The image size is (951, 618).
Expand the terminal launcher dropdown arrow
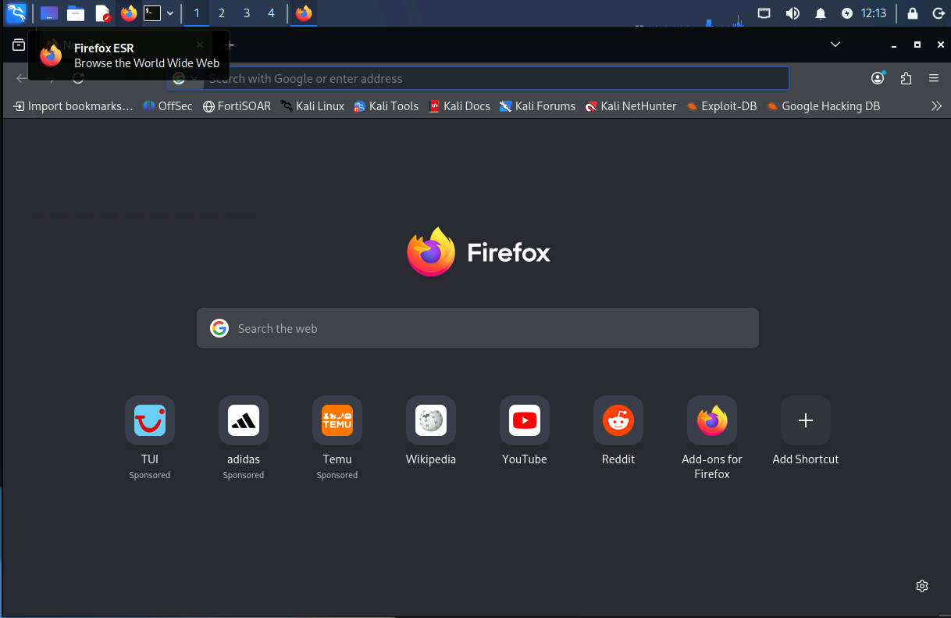click(170, 13)
